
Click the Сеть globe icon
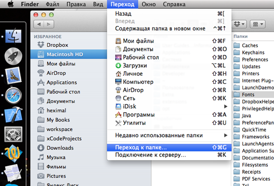[x=118, y=98]
